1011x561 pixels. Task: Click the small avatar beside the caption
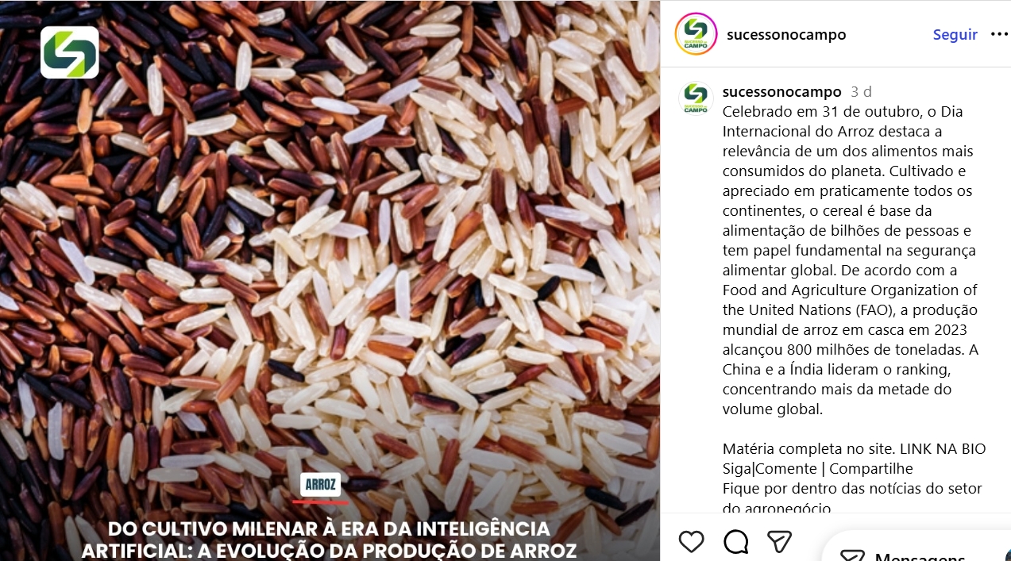(696, 98)
